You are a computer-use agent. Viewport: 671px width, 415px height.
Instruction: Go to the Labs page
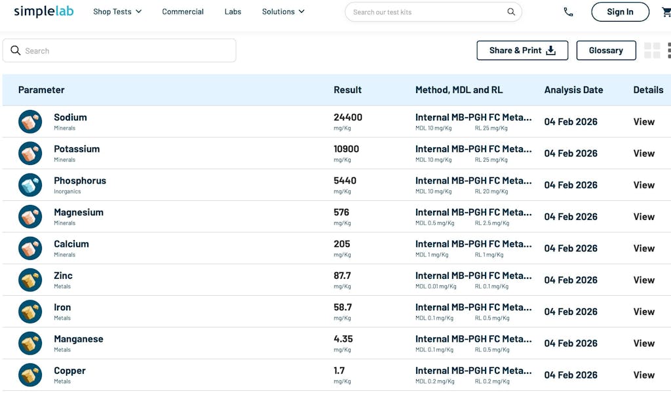click(233, 12)
